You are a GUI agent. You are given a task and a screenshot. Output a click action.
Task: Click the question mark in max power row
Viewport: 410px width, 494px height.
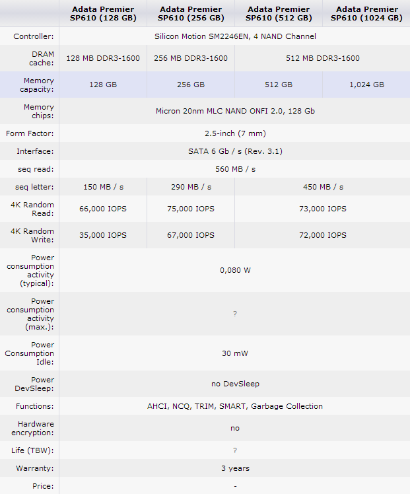pos(235,314)
